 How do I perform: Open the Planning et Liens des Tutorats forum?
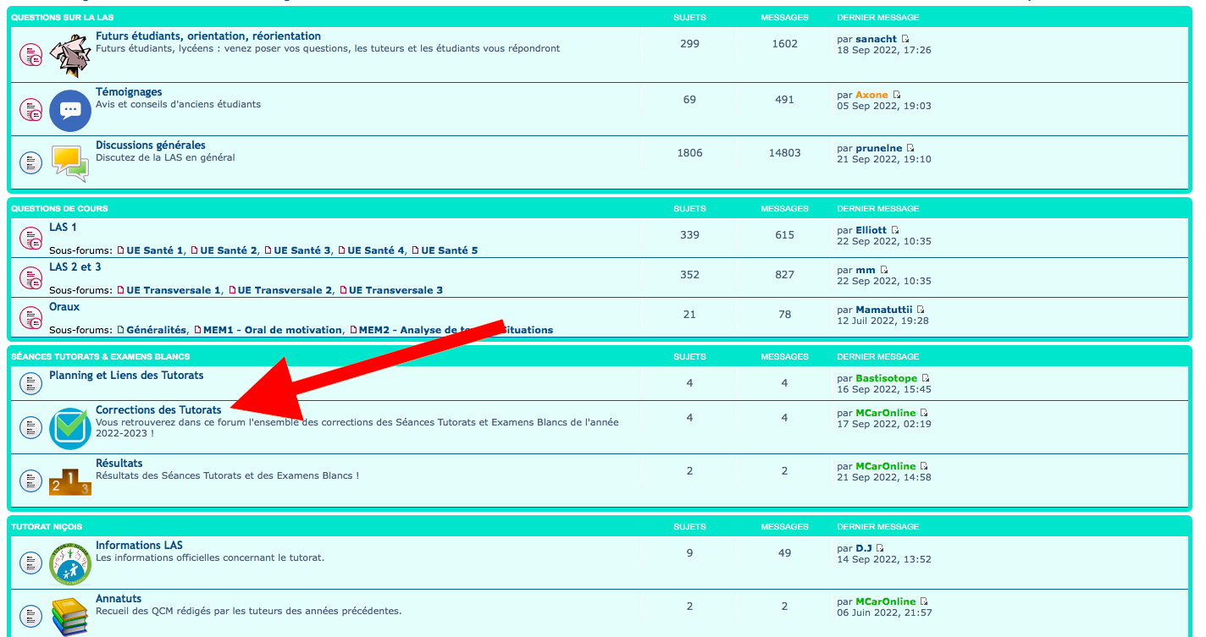click(126, 375)
